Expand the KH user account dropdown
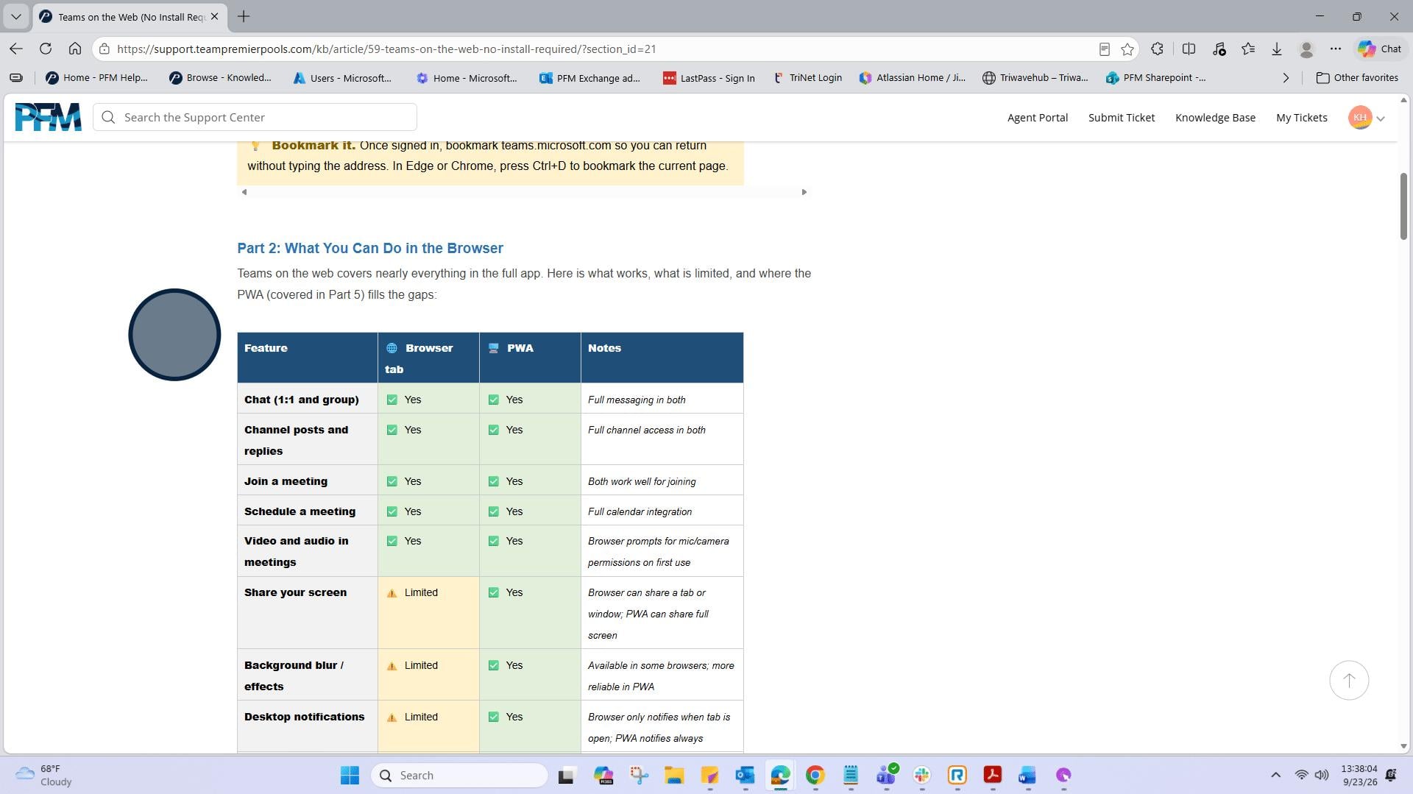Image resolution: width=1413 pixels, height=794 pixels. coord(1381,118)
